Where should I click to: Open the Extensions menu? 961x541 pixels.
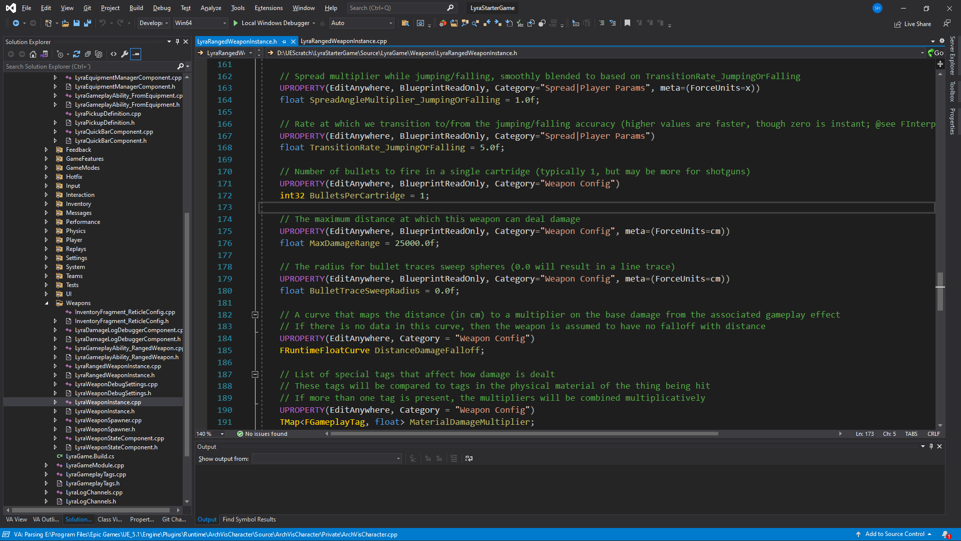click(268, 8)
